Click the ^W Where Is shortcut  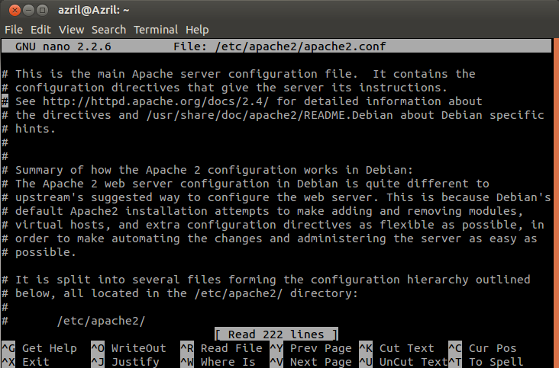pyautogui.click(x=218, y=362)
